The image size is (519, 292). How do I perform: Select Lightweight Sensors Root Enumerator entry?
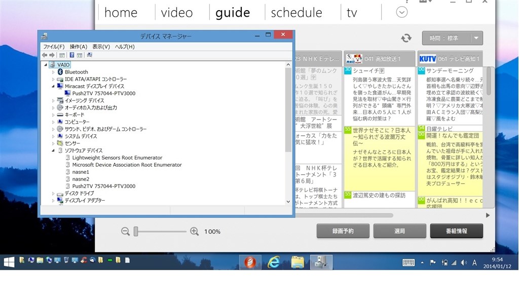tap(117, 158)
